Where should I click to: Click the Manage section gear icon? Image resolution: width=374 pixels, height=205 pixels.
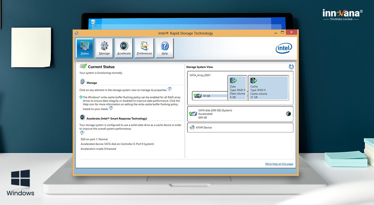point(83,82)
